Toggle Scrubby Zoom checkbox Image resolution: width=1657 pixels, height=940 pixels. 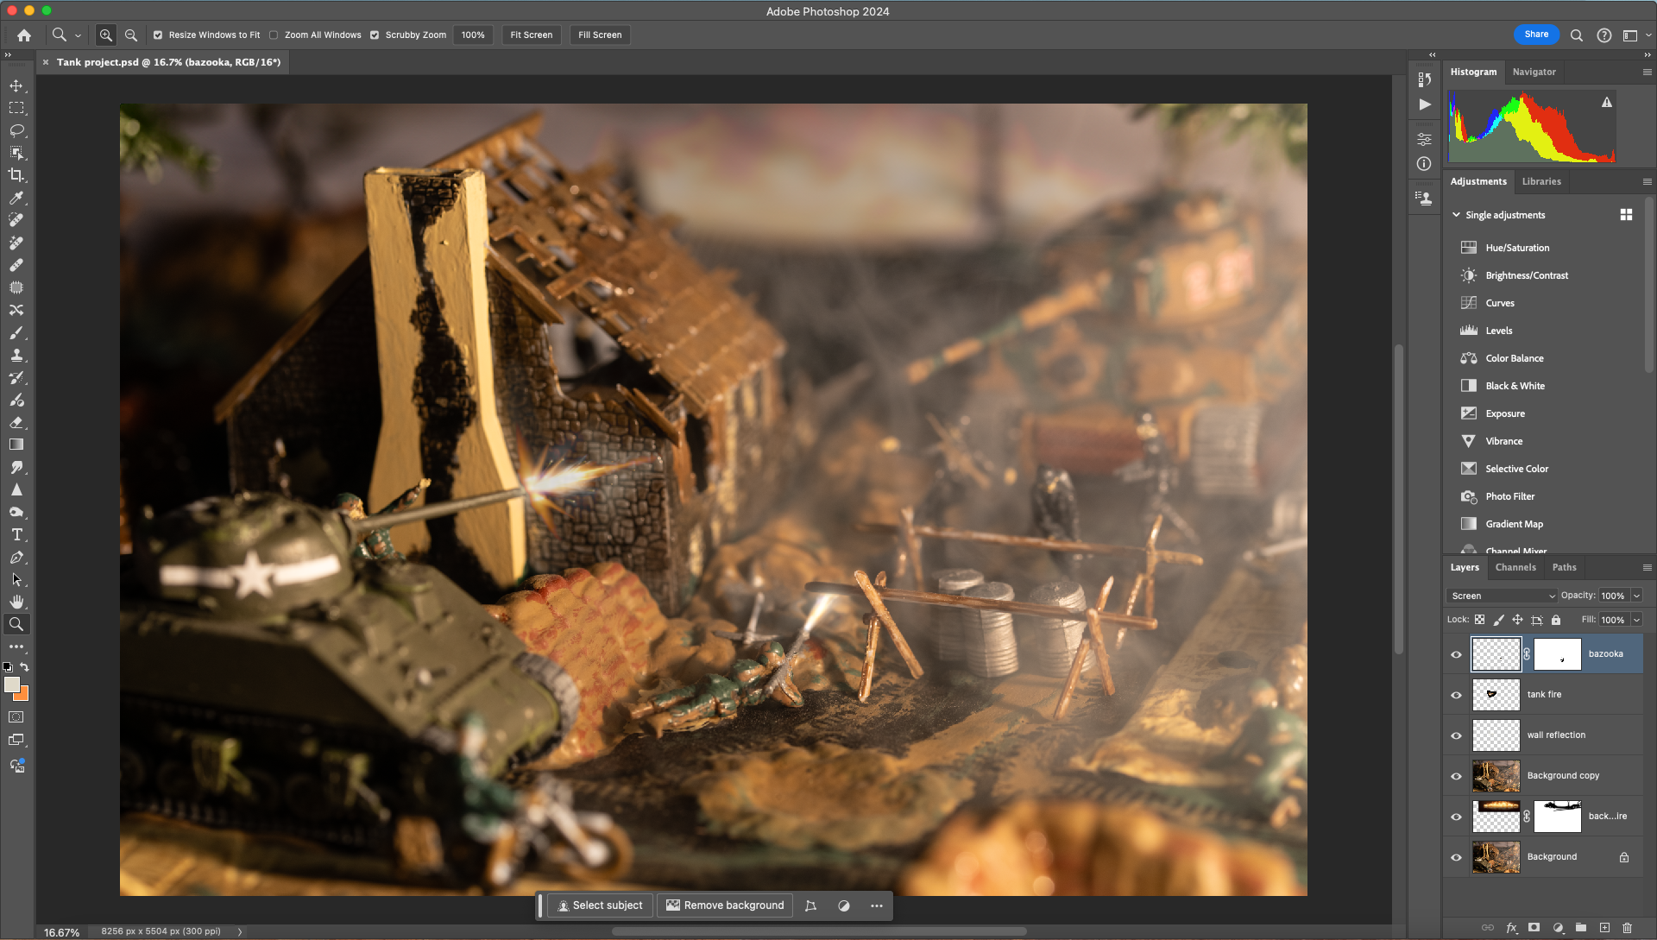375,35
